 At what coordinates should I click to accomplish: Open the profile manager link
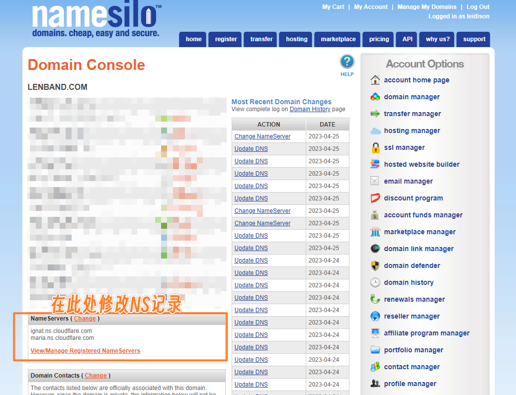click(x=410, y=384)
